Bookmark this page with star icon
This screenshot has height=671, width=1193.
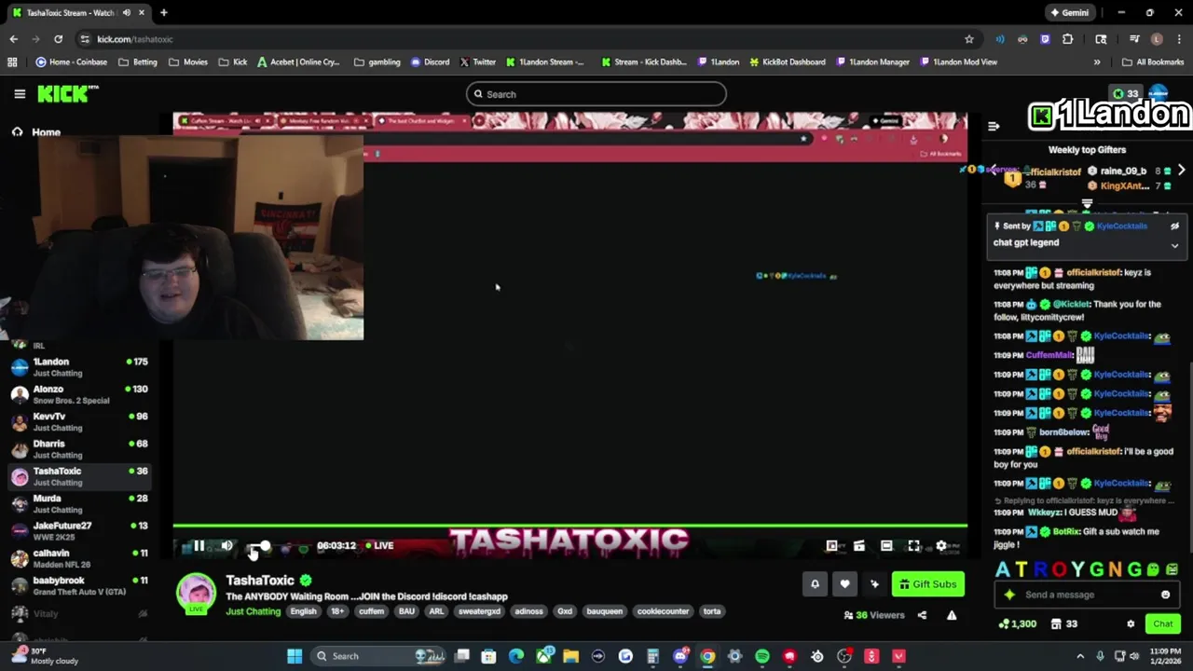pyautogui.click(x=969, y=39)
